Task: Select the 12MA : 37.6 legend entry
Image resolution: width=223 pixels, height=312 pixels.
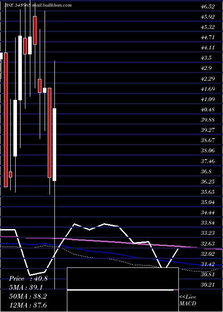Action: click(28, 305)
